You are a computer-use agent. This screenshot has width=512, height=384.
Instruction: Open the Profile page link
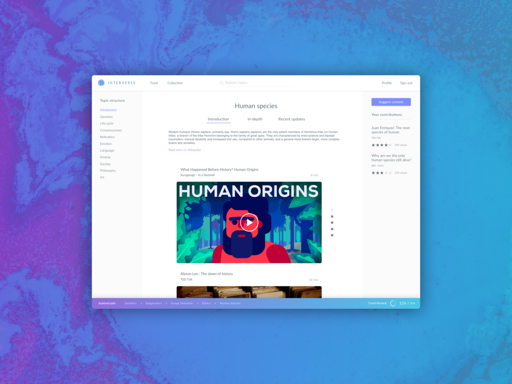[x=387, y=83]
